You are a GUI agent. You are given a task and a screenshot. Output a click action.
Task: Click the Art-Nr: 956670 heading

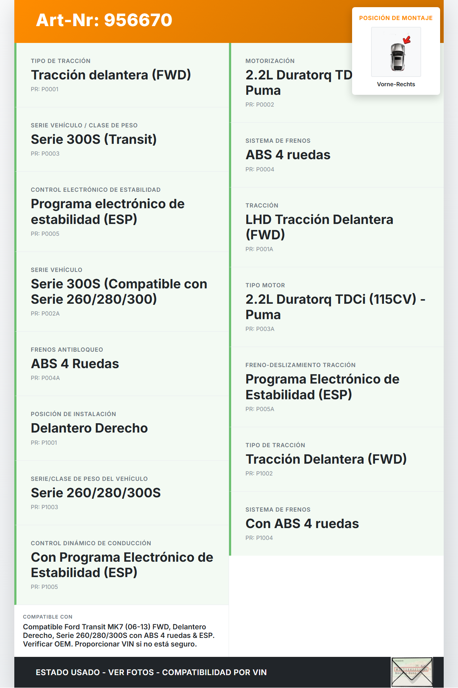click(x=104, y=20)
